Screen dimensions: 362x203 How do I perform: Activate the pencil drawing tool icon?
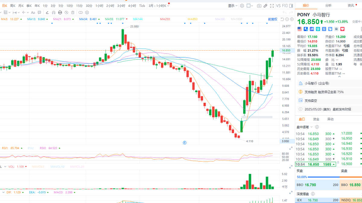(265, 6)
